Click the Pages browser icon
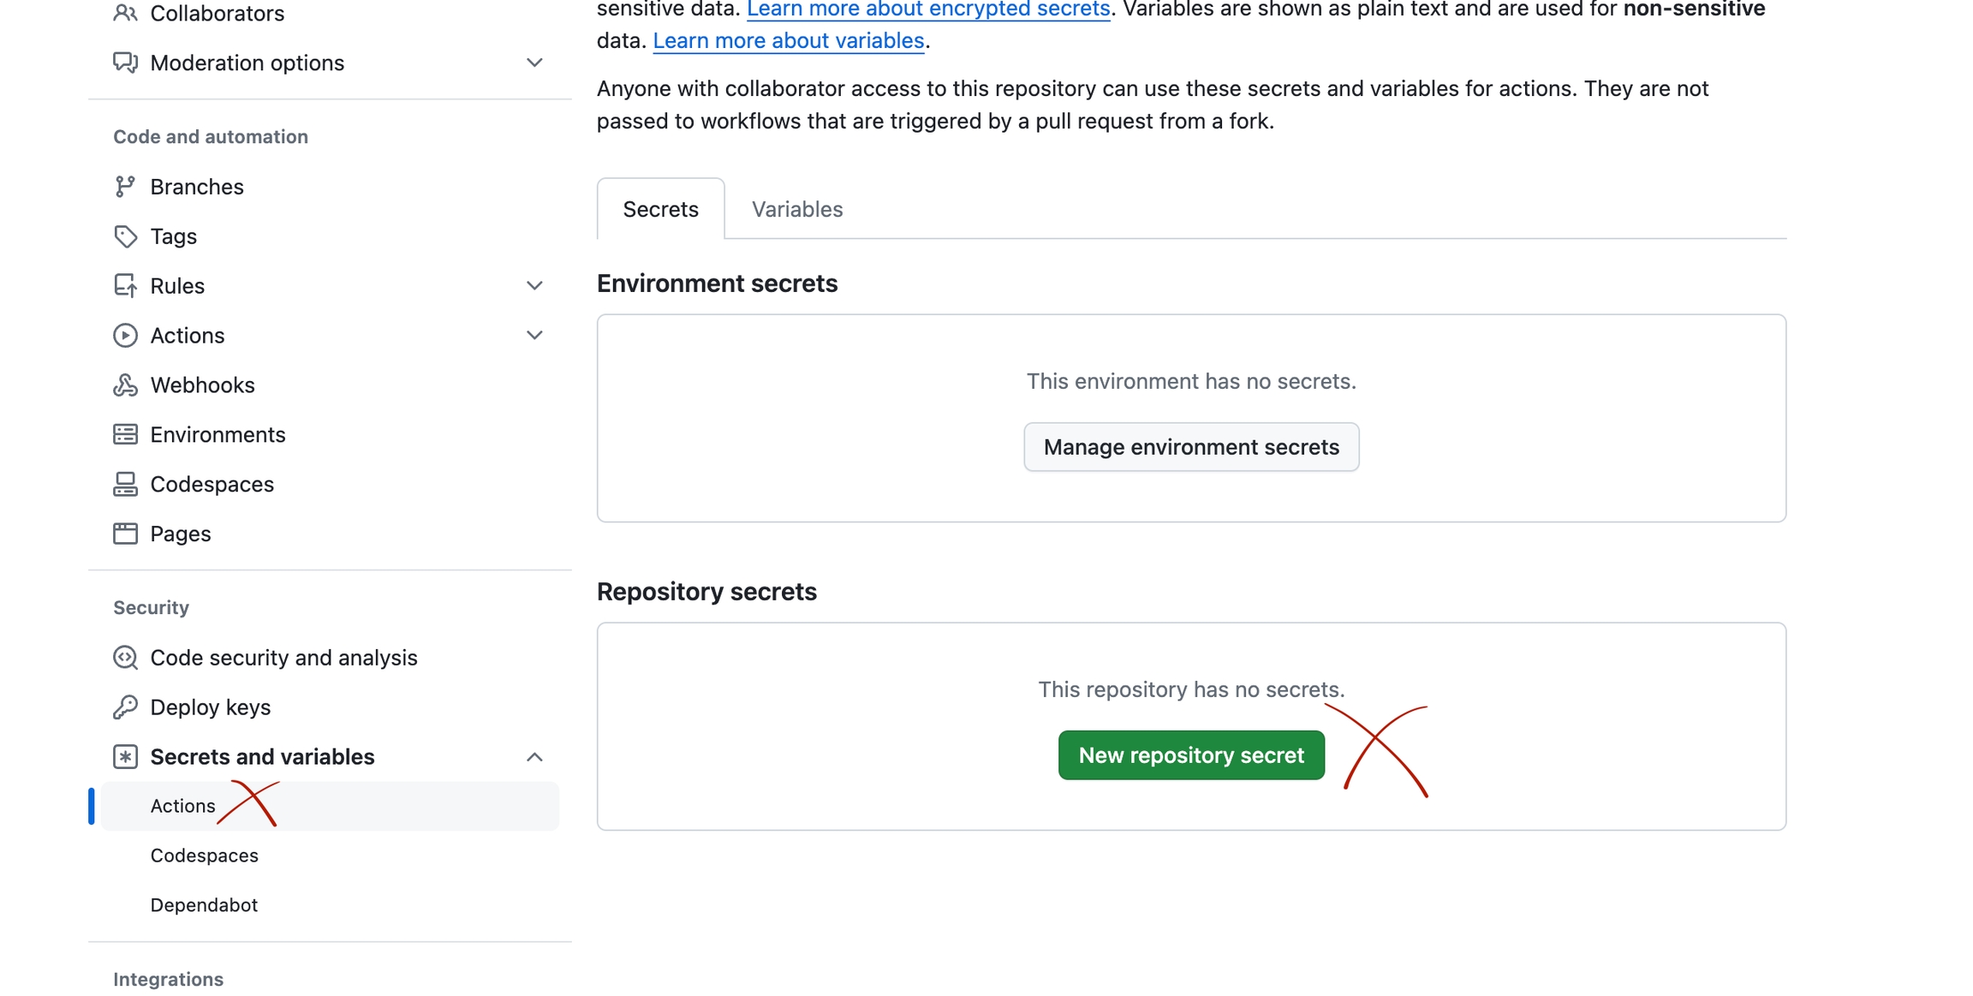The height and width of the screenshot is (996, 1973). click(125, 534)
